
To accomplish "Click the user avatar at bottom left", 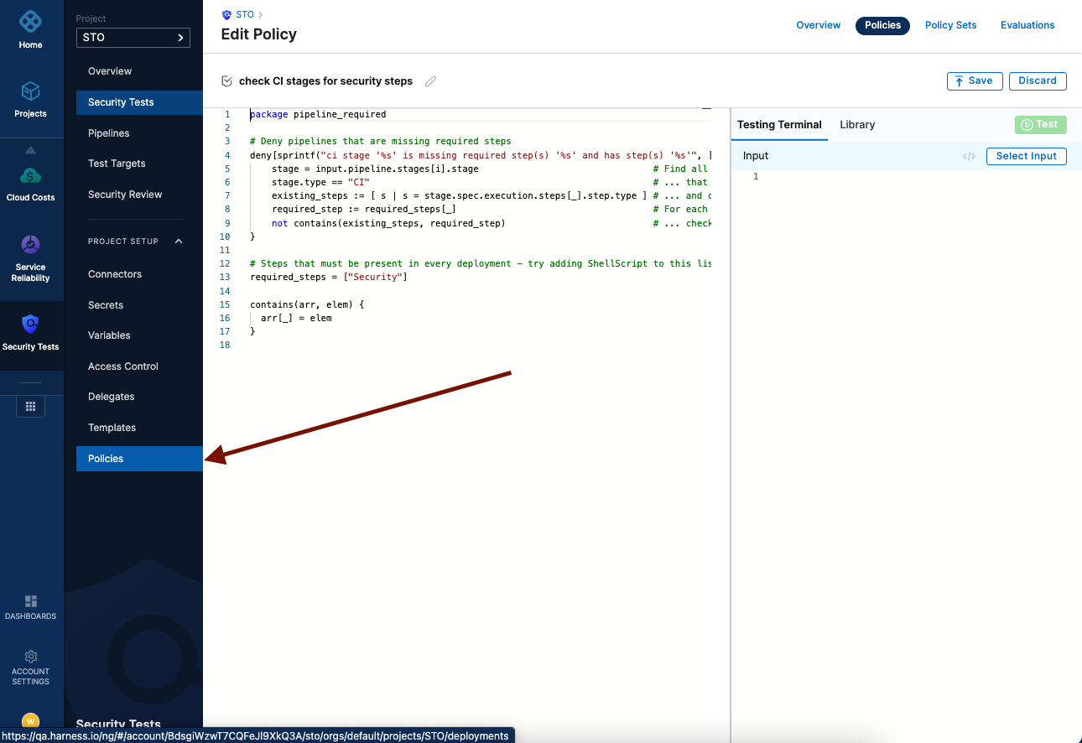I will (31, 721).
